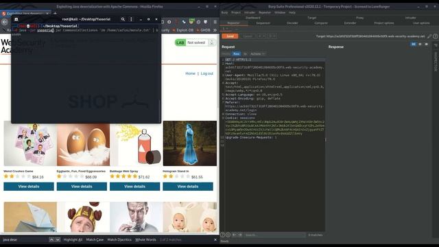Toggle the \n non-printable characters button
Screen dimensions: 439x247
(x=245, y=54)
